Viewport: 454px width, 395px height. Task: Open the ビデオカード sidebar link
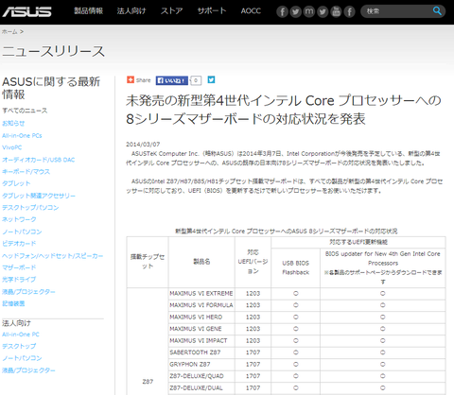click(19, 244)
